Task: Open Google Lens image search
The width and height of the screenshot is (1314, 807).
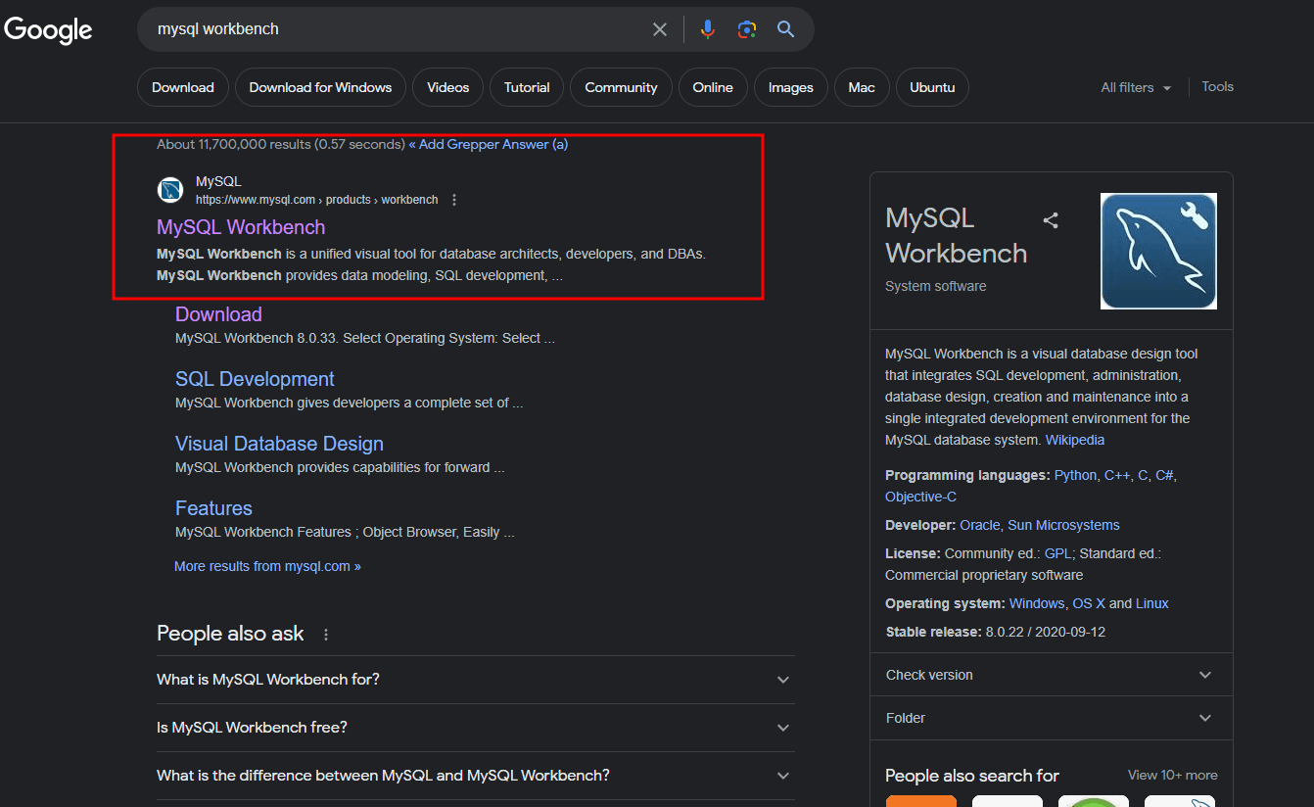Action: [747, 29]
